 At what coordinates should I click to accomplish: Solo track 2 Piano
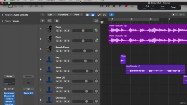point(61,41)
